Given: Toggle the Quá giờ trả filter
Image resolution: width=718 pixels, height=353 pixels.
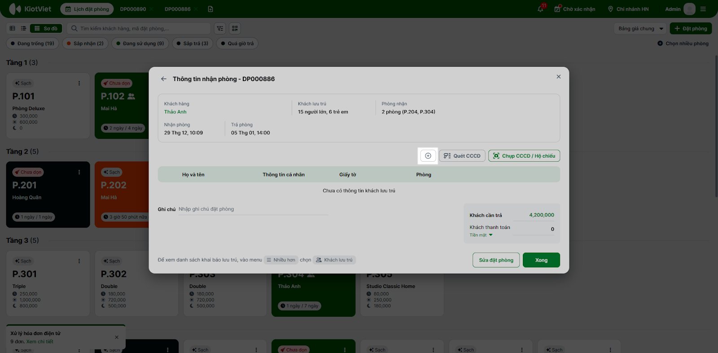Looking at the screenshot, I should click(x=237, y=43).
